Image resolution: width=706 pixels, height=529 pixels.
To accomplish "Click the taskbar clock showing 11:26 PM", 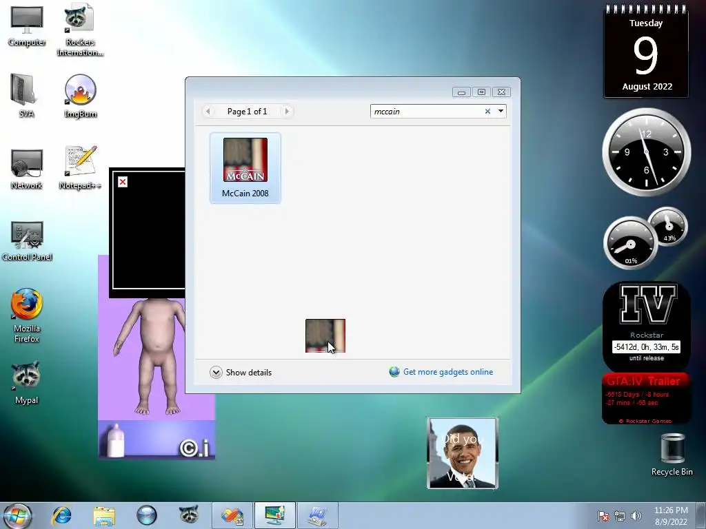I will [671, 516].
